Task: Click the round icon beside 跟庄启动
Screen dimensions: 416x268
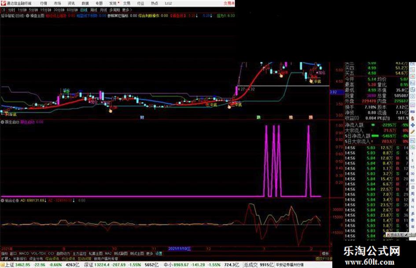Action: pos(2,122)
